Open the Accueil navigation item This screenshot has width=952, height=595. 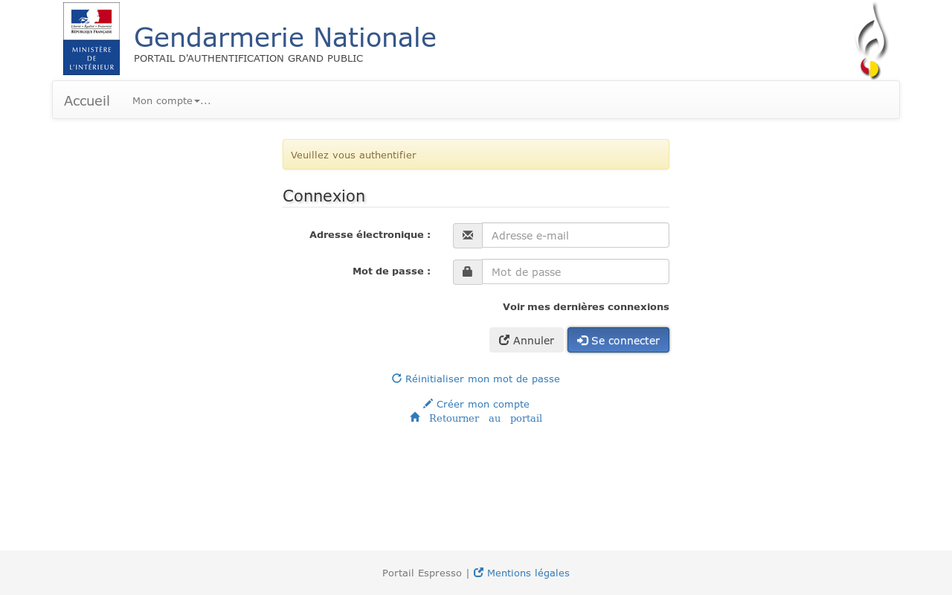pyautogui.click(x=87, y=100)
